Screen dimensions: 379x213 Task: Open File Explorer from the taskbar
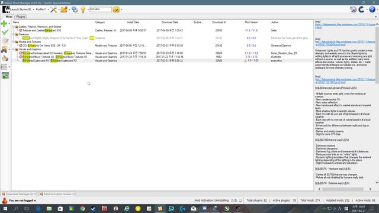[49, 208]
